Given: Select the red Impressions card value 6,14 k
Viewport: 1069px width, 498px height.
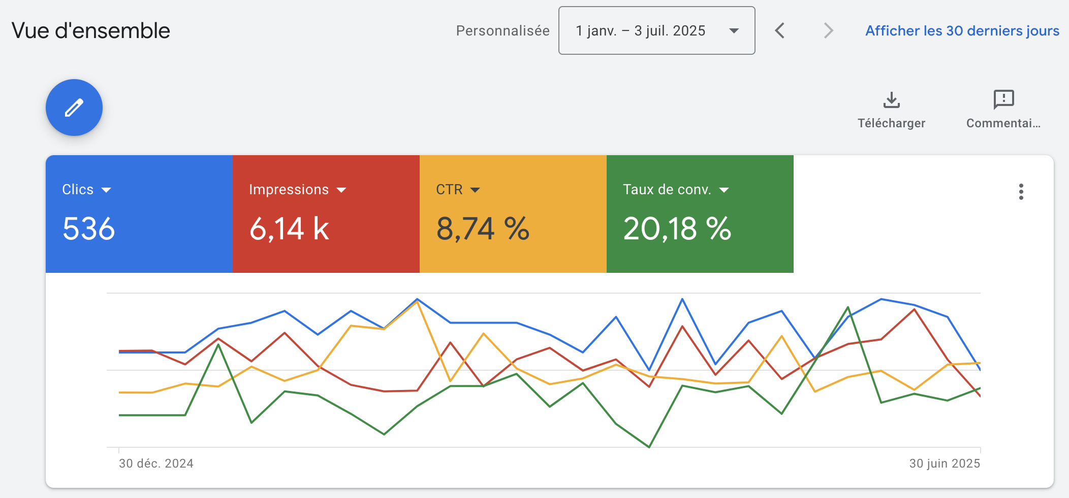Looking at the screenshot, I should click(x=289, y=229).
